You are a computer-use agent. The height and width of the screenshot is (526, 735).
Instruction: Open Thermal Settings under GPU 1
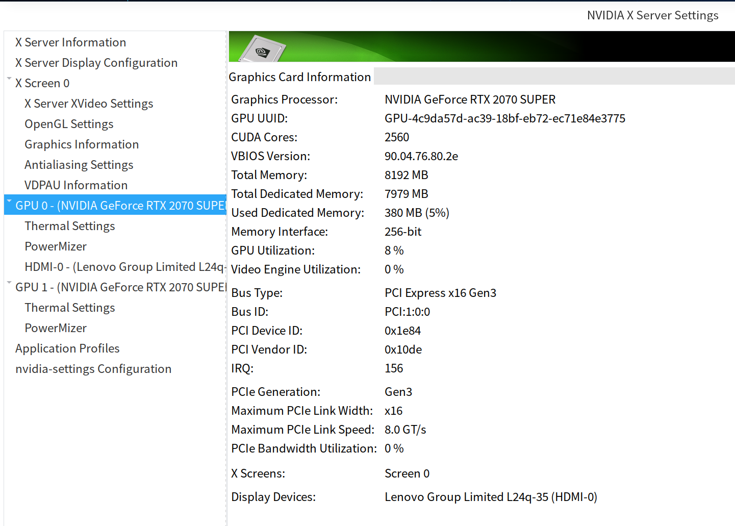(x=70, y=308)
